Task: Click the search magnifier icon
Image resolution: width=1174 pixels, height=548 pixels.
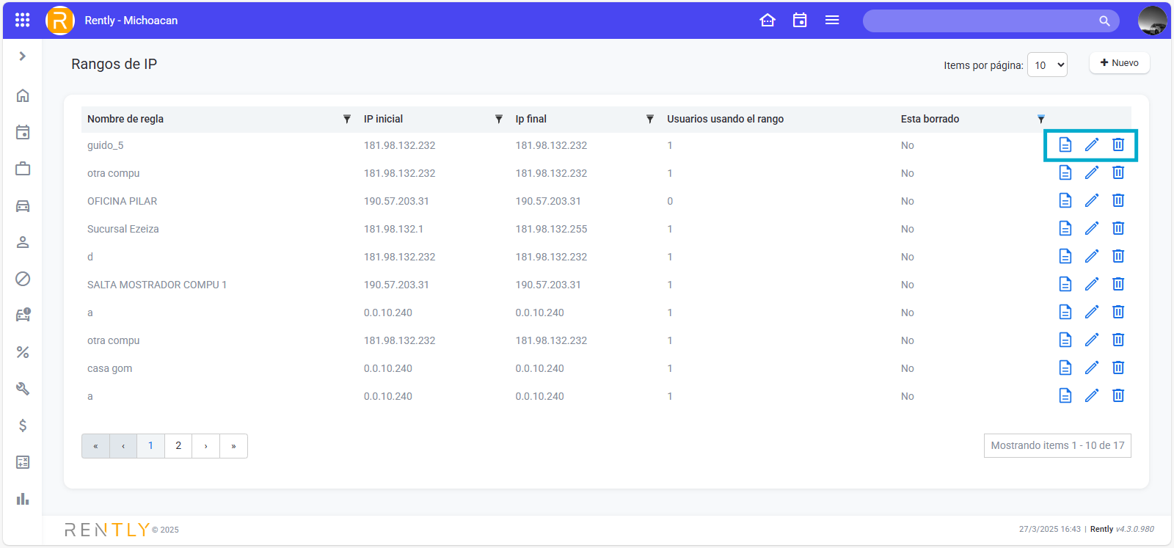Action: click(1104, 21)
